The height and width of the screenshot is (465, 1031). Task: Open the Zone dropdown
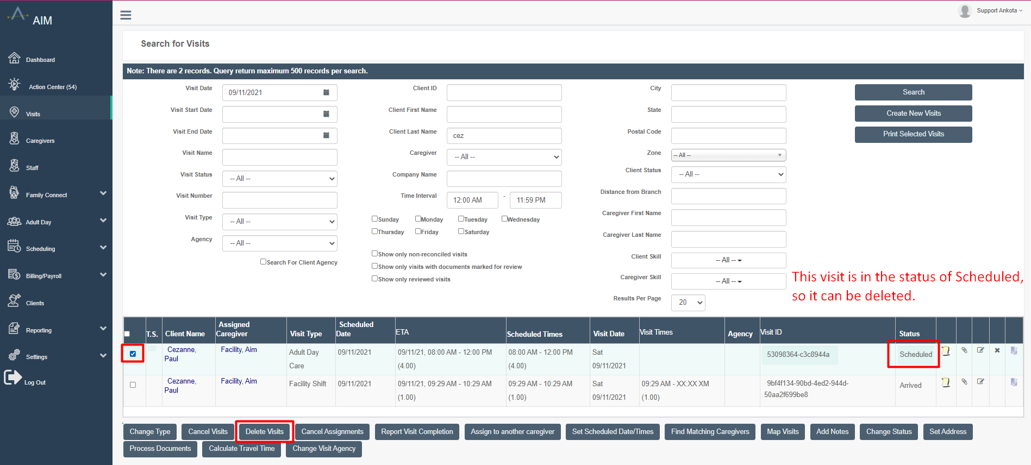point(729,155)
